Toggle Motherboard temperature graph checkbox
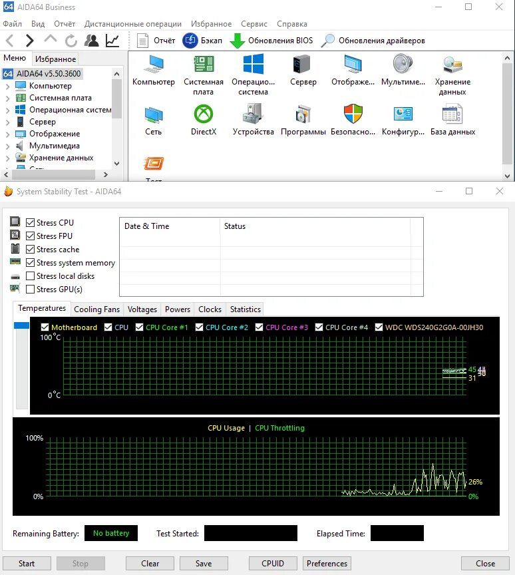This screenshot has width=515, height=575. 45,327
